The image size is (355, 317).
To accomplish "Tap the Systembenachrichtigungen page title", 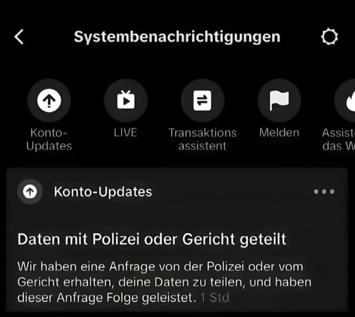I will coord(177,37).
